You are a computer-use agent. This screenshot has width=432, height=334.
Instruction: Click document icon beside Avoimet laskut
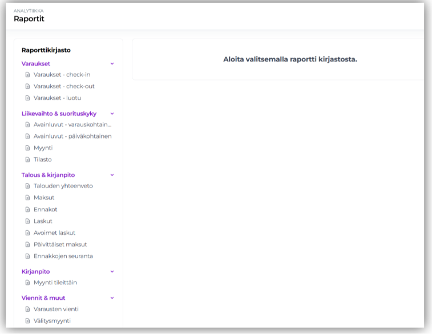coord(27,233)
